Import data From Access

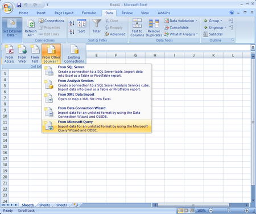click(x=9, y=53)
